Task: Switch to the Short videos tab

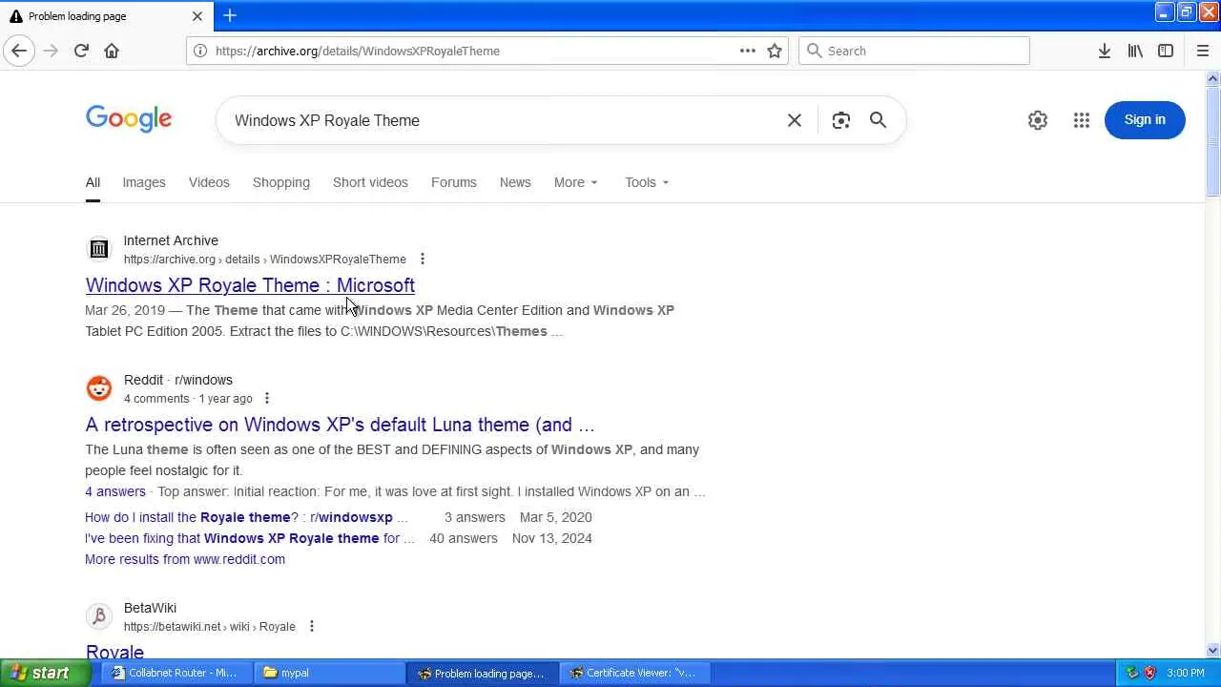Action: pyautogui.click(x=370, y=182)
